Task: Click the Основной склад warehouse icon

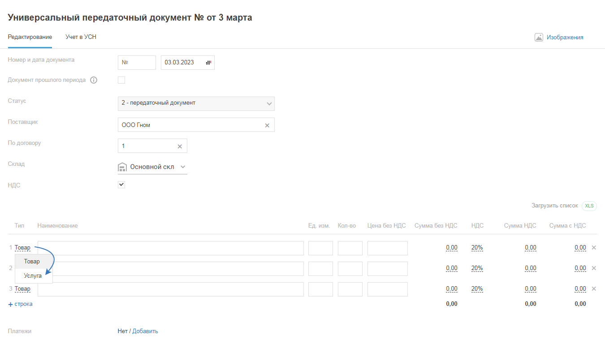Action: tap(122, 167)
